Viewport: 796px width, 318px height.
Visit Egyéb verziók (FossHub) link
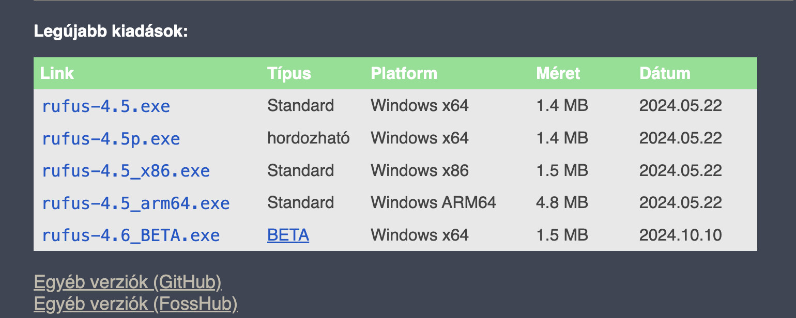pyautogui.click(x=135, y=304)
